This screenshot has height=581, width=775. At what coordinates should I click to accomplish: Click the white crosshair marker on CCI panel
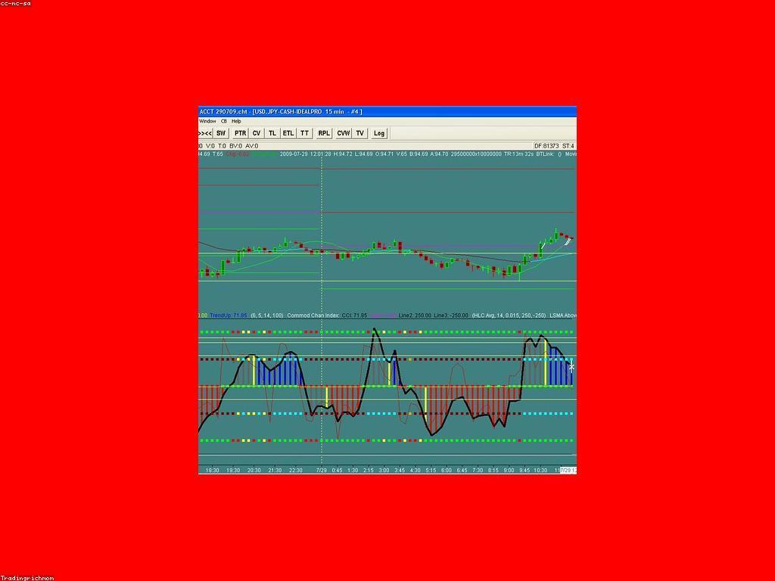[x=571, y=367]
